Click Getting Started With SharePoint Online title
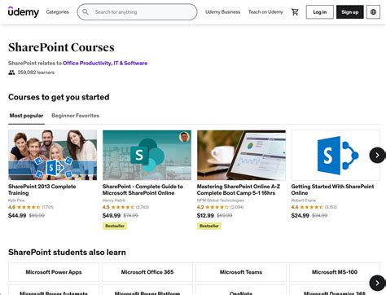The height and width of the screenshot is (295, 386). click(332, 190)
